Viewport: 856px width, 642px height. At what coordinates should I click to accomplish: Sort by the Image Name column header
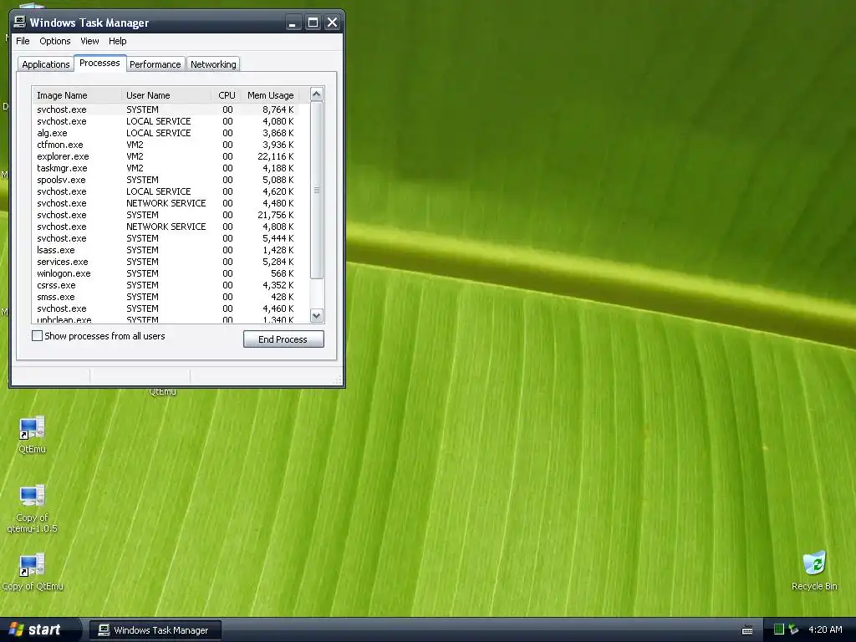[x=76, y=95]
